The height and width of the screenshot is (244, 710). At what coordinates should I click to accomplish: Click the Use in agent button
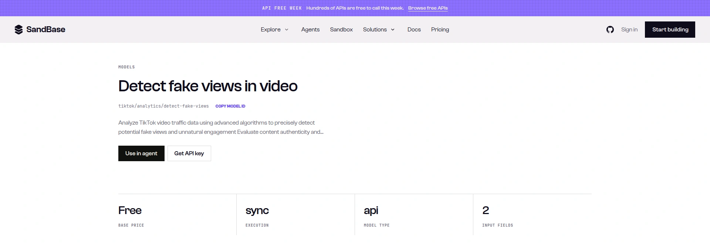pos(141,153)
